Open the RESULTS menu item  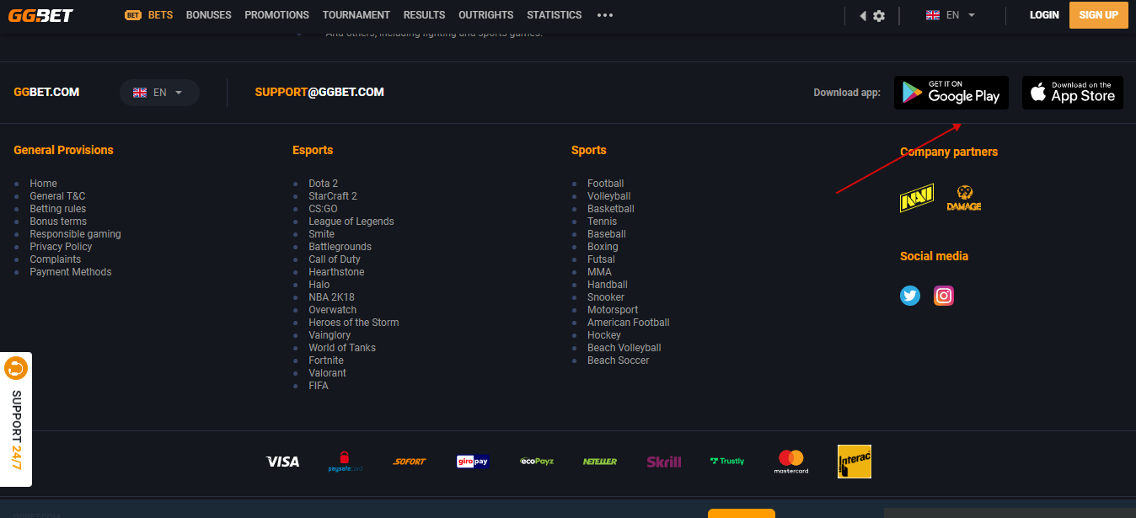click(424, 15)
